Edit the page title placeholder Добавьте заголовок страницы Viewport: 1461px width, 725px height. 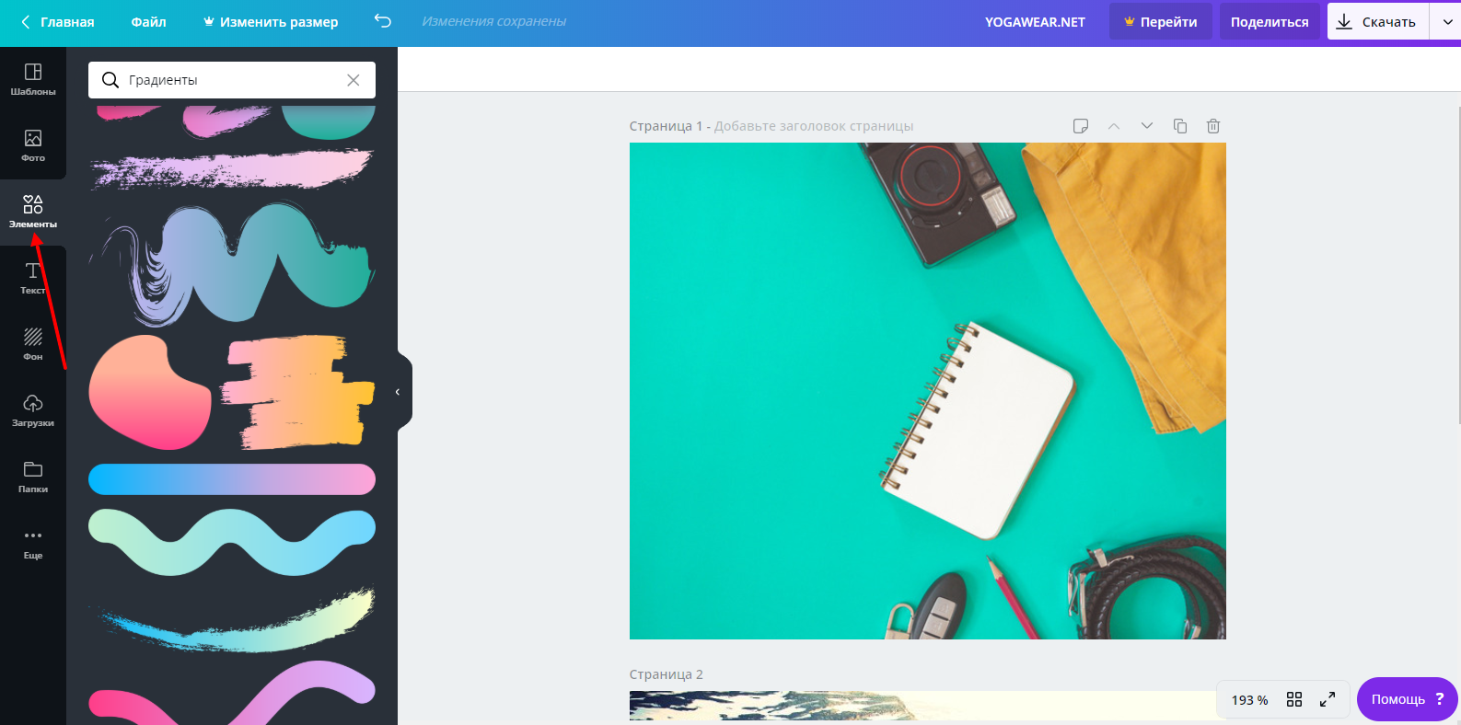pyautogui.click(x=814, y=126)
